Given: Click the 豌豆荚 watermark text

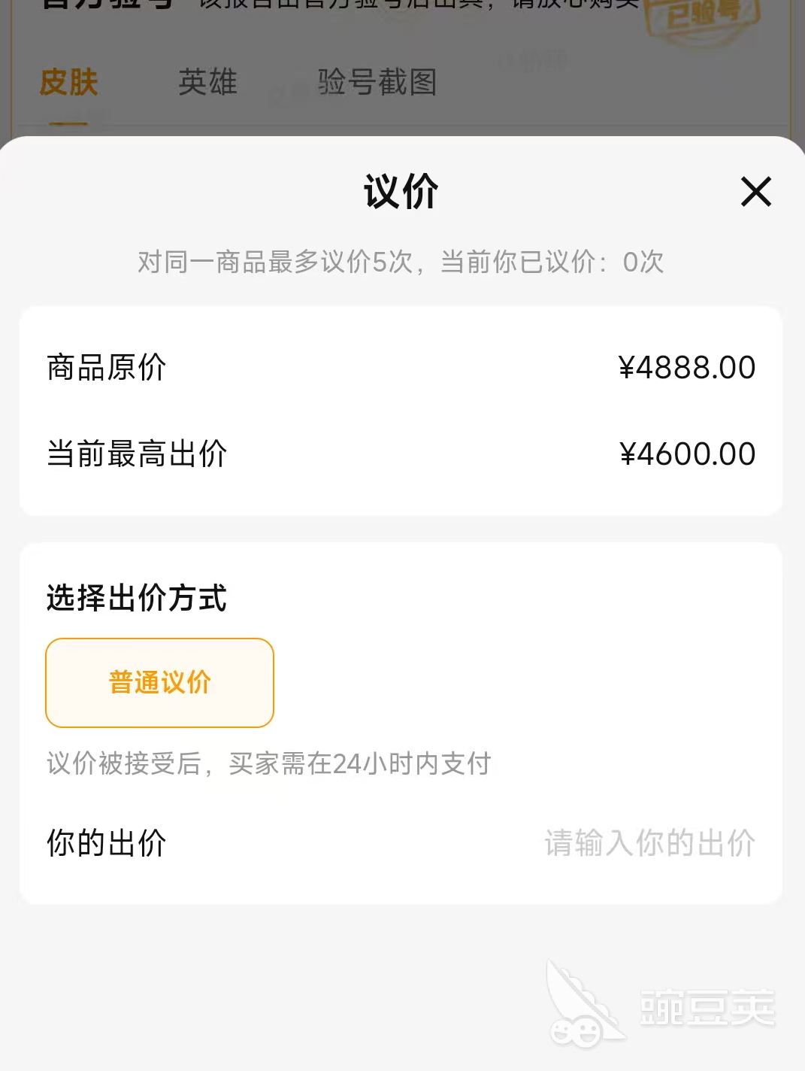Looking at the screenshot, I should [x=707, y=1008].
